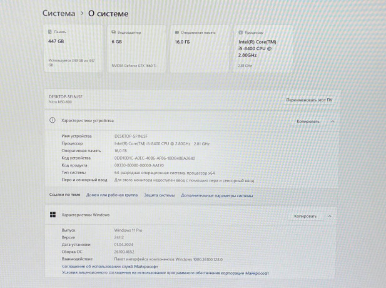Image resolution: width=386 pixels, height=288 pixels.
Task: Click the Процессор card icon
Action: 240,33
